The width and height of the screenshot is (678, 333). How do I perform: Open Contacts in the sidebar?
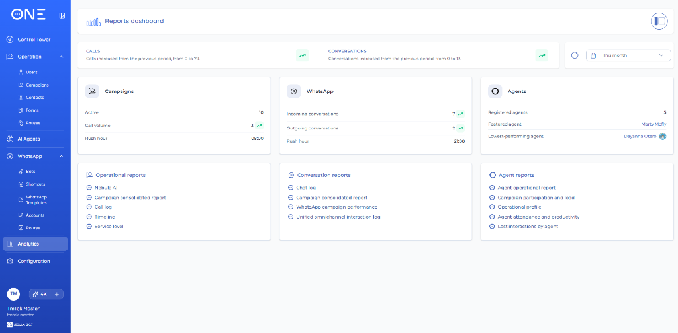[34, 98]
